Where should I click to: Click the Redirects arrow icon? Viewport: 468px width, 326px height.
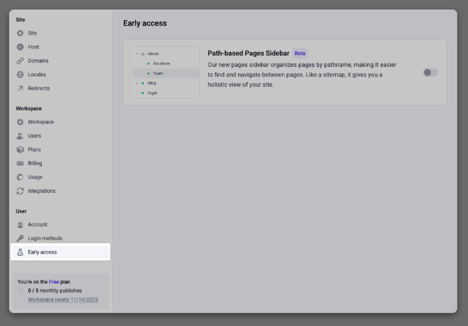pyautogui.click(x=19, y=88)
